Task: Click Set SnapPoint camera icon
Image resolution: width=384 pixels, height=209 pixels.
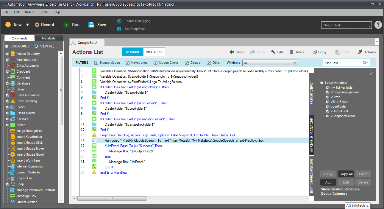Action: (x=119, y=29)
